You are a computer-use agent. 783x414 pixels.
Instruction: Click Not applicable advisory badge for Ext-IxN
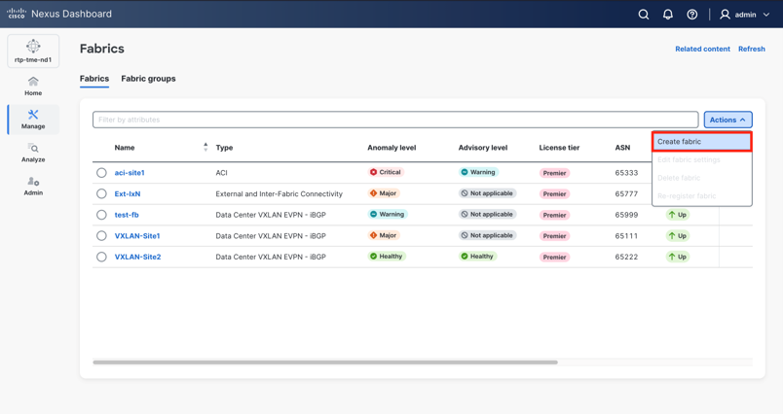point(487,193)
